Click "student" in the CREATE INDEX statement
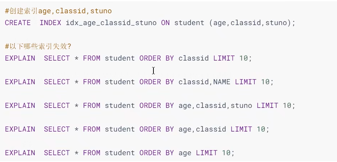The height and width of the screenshot is (162, 337). pyautogui.click(x=189, y=23)
